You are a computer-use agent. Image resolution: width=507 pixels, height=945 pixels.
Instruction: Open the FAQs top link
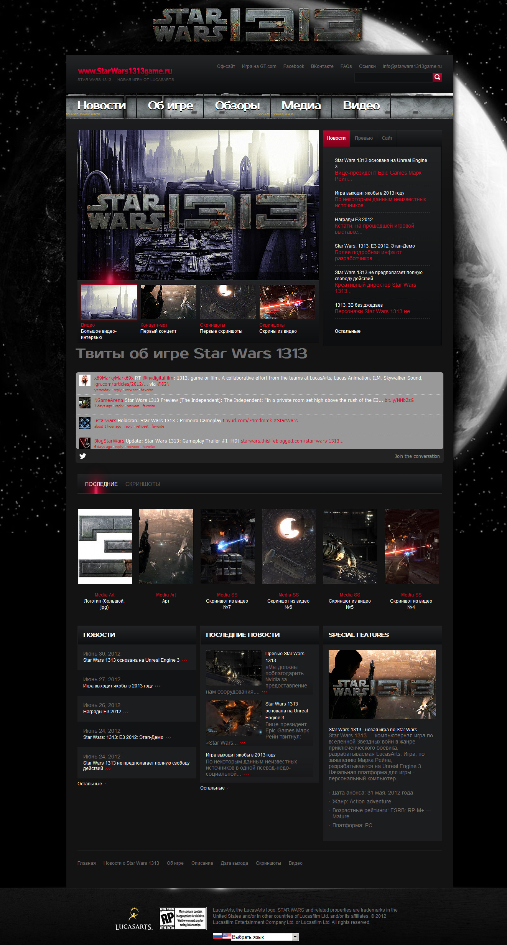(346, 66)
